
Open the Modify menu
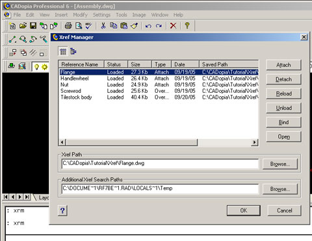pyautogui.click(x=80, y=15)
